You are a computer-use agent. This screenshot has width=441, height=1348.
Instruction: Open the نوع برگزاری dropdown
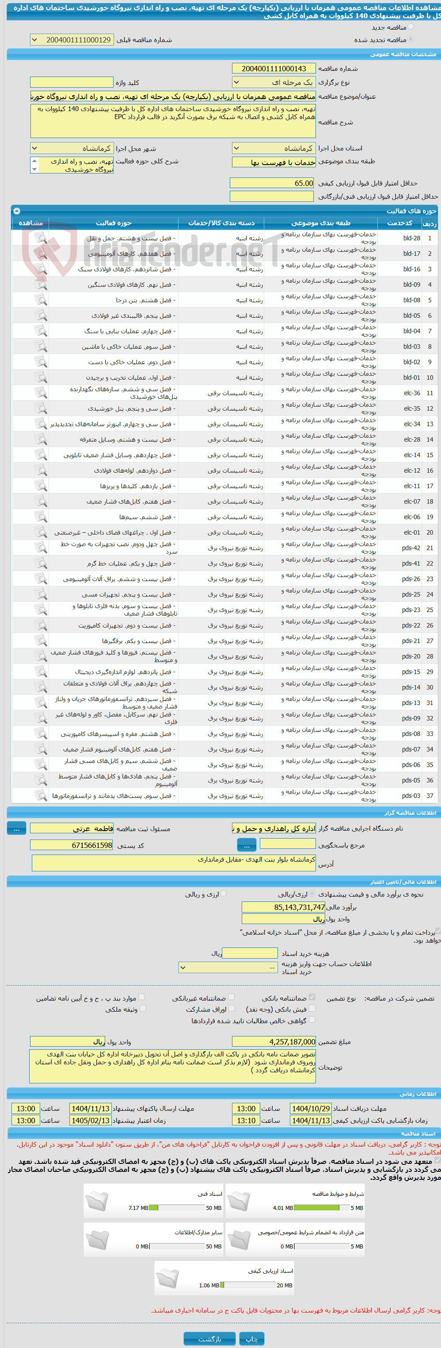pyautogui.click(x=273, y=83)
